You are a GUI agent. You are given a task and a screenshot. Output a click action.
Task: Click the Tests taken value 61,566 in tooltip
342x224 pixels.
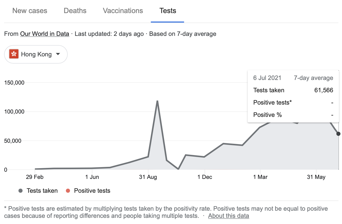(324, 90)
